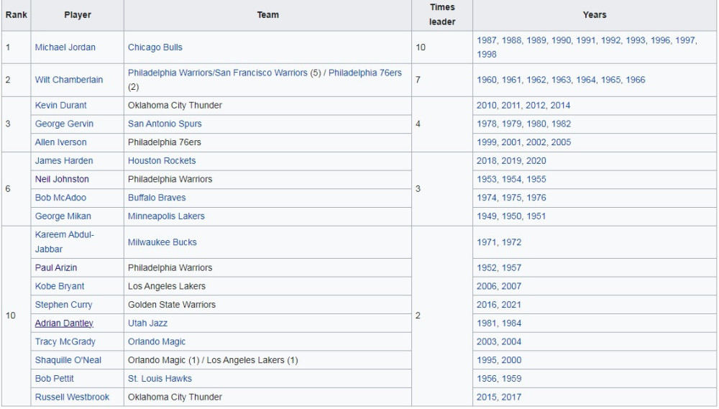Open the Minneapolis Lakers link

click(165, 216)
